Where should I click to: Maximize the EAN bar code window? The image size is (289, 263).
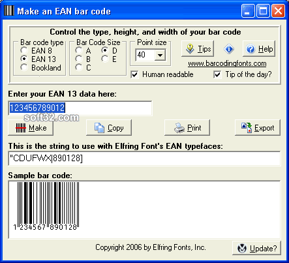(x=263, y=11)
